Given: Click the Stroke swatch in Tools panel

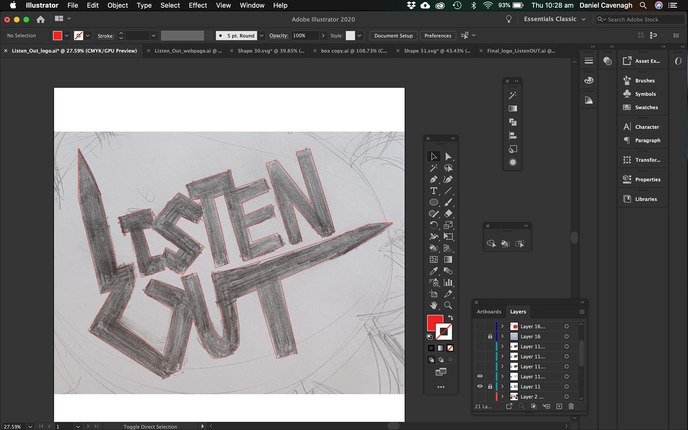Looking at the screenshot, I should click(x=444, y=331).
